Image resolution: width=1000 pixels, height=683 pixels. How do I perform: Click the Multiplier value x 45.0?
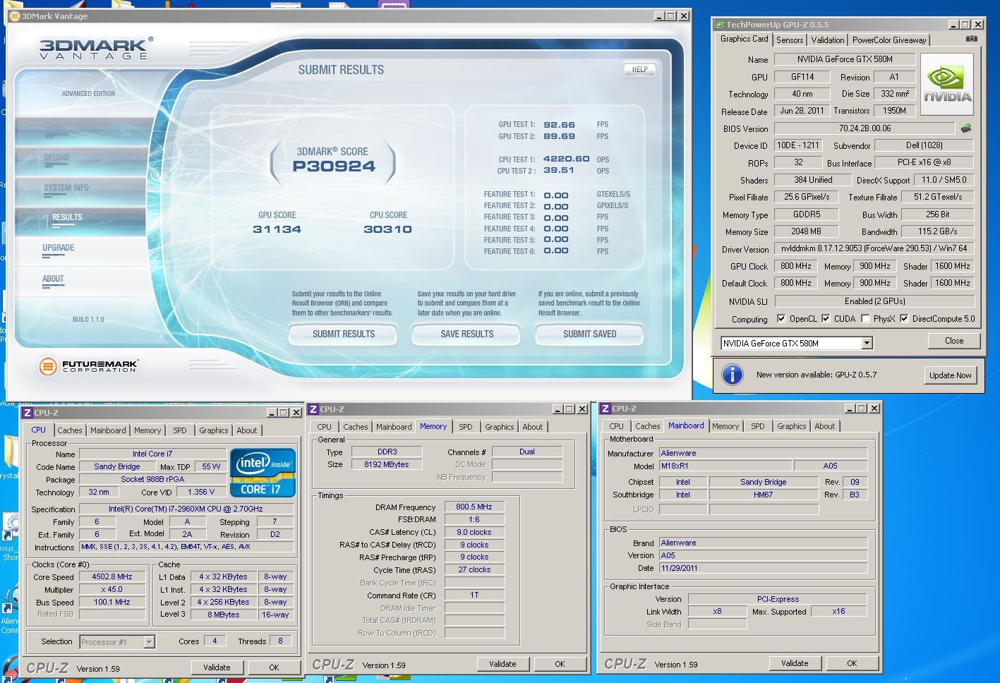point(112,589)
